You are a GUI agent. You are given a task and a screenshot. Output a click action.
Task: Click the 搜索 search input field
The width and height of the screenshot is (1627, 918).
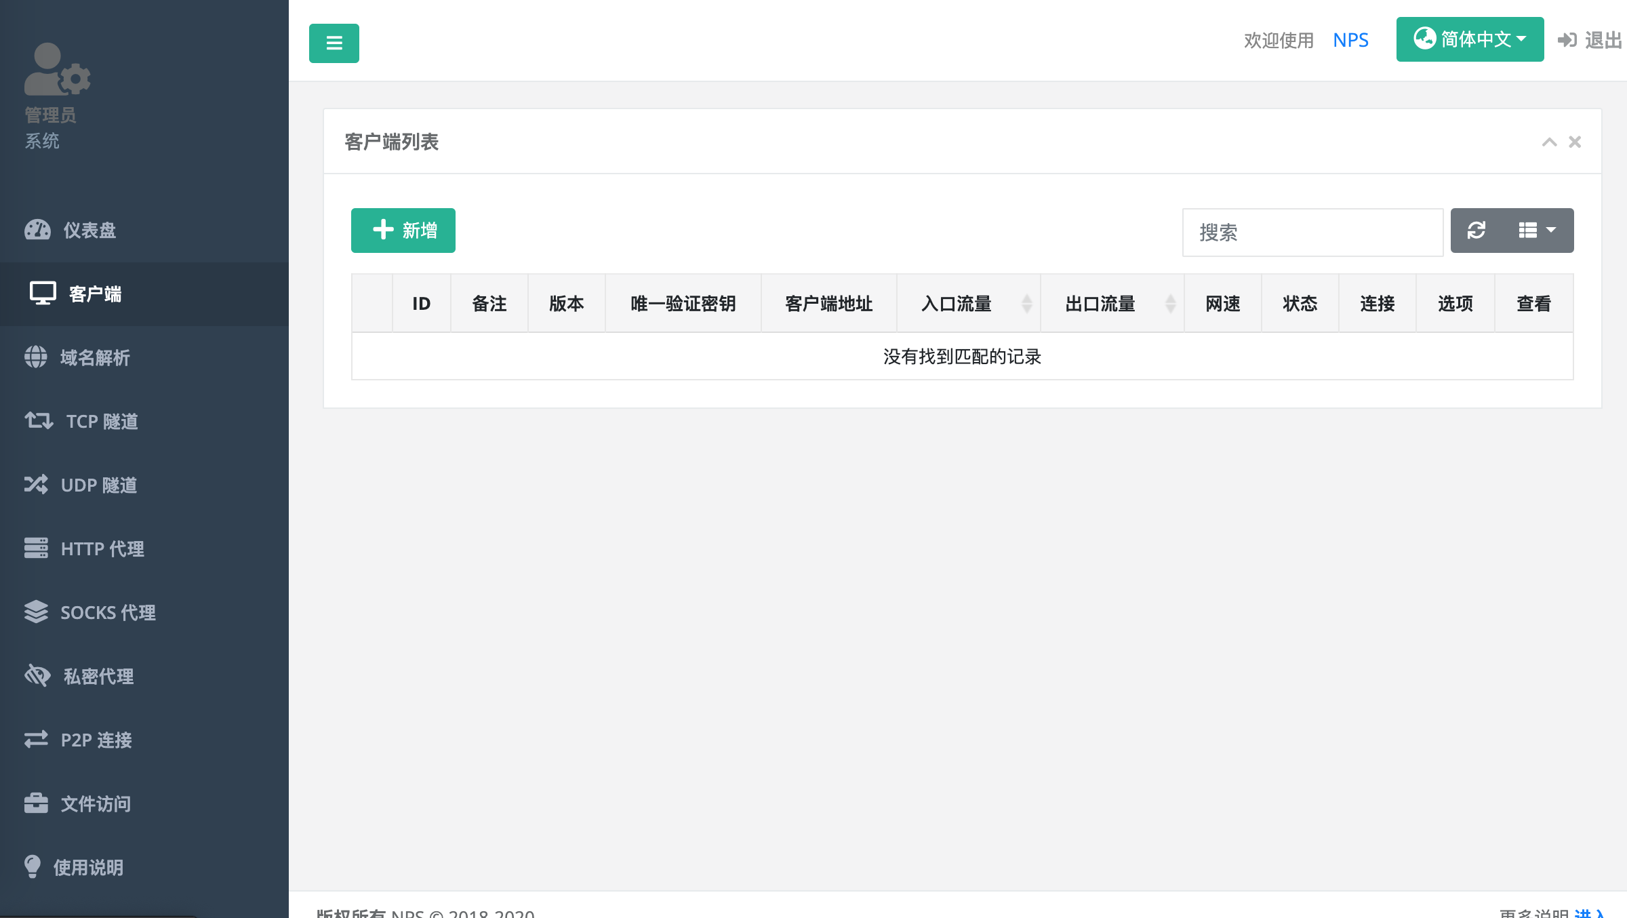point(1312,233)
